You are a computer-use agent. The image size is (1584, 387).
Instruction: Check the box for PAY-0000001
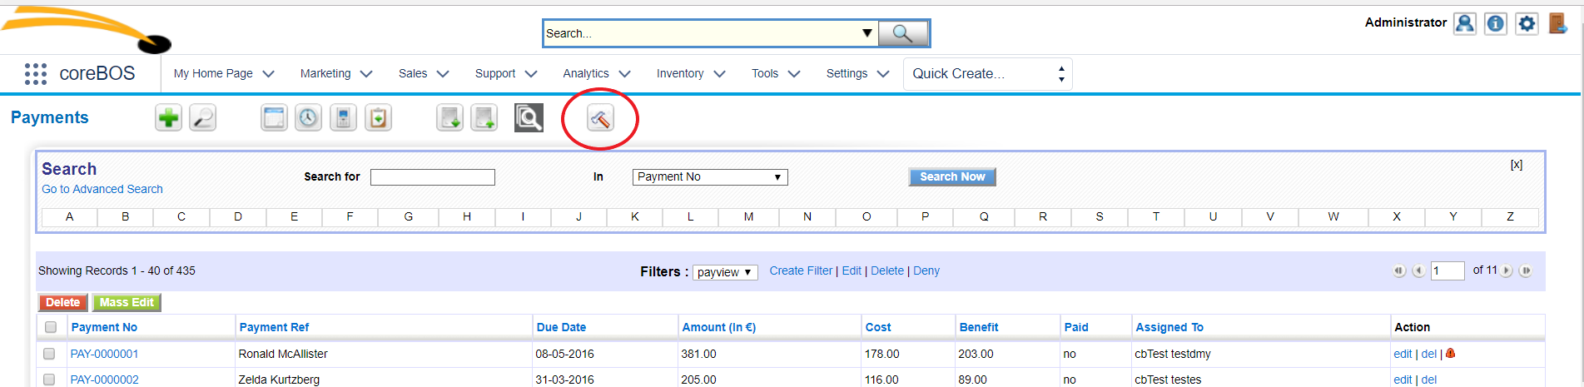click(49, 354)
